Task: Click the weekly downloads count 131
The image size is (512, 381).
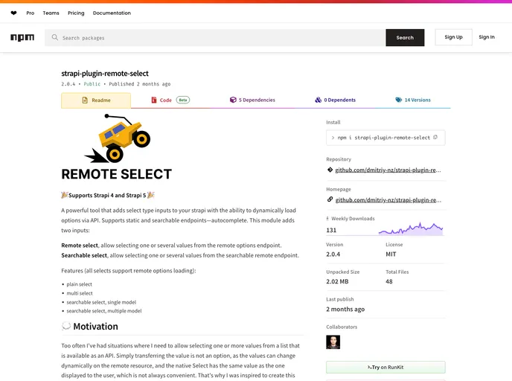Action: tap(331, 230)
